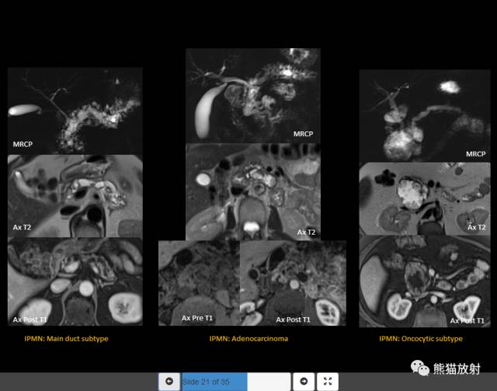The image size is (497, 391).
Task: Open fullscreen view of the slide
Action: [x=328, y=382]
